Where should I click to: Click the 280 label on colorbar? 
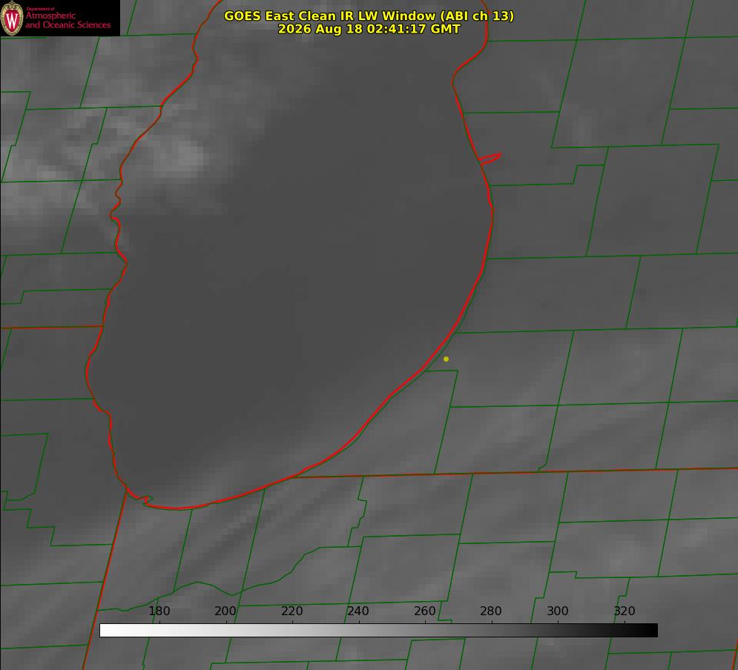coord(491,611)
